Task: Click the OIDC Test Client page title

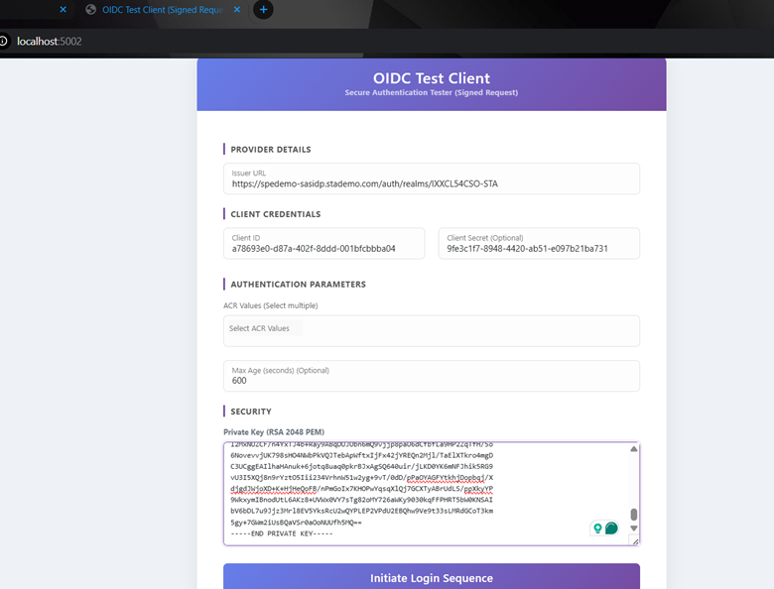Action: point(432,78)
